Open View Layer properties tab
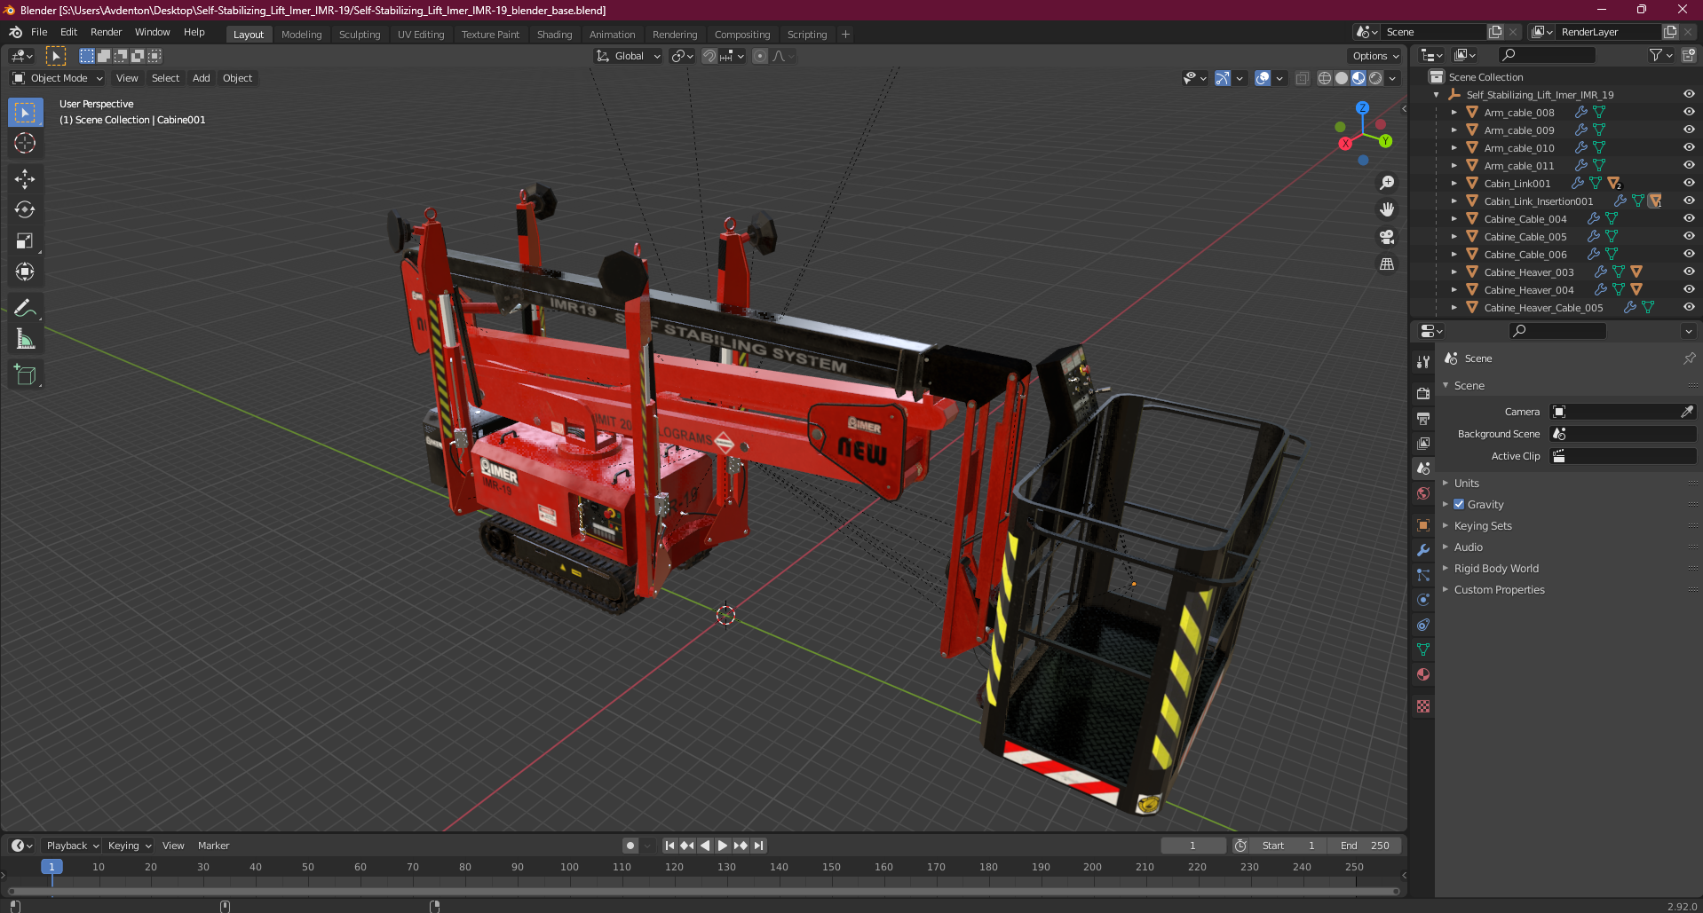Viewport: 1703px width, 913px height. tap(1423, 443)
